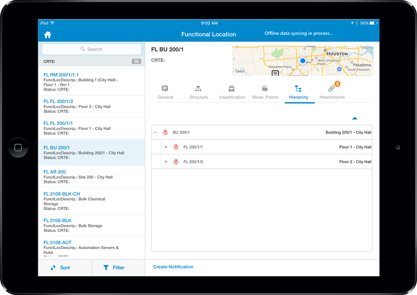Click the Filter funnel icon

(x=106, y=267)
